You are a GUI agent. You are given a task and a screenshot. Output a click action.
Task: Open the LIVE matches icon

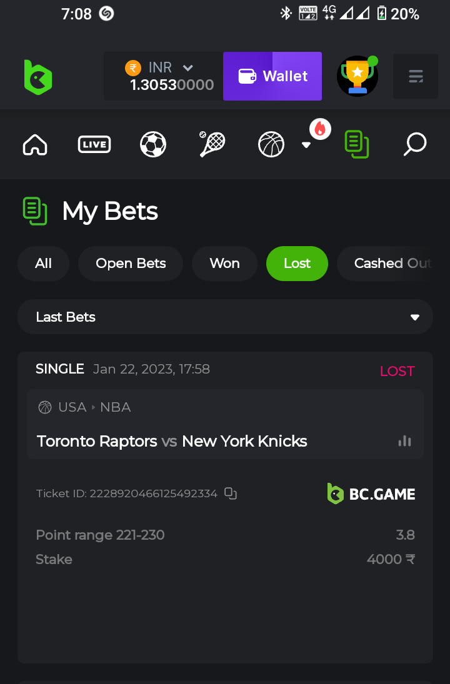[x=94, y=145]
